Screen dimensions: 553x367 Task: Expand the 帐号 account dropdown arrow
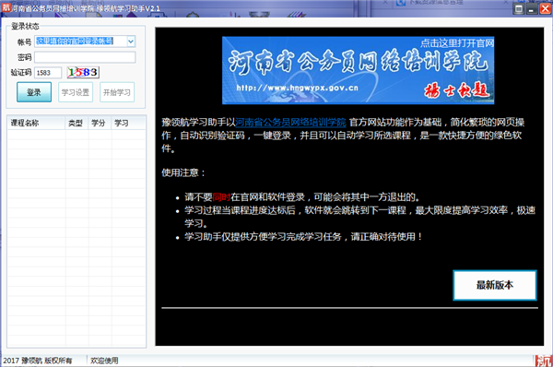(x=131, y=41)
